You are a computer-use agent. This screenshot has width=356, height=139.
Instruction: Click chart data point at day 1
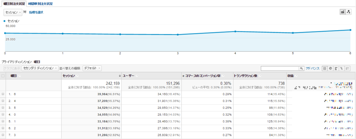tap(63, 34)
